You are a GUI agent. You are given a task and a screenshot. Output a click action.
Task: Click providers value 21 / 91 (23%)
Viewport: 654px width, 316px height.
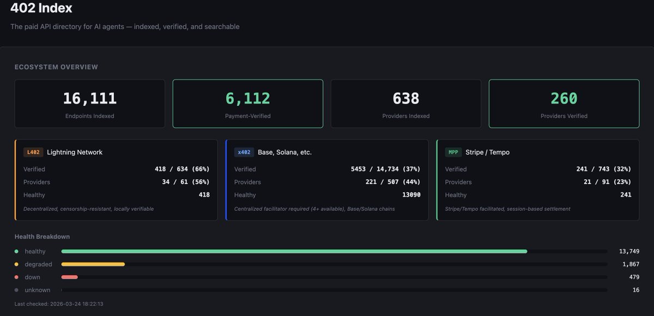click(x=608, y=182)
